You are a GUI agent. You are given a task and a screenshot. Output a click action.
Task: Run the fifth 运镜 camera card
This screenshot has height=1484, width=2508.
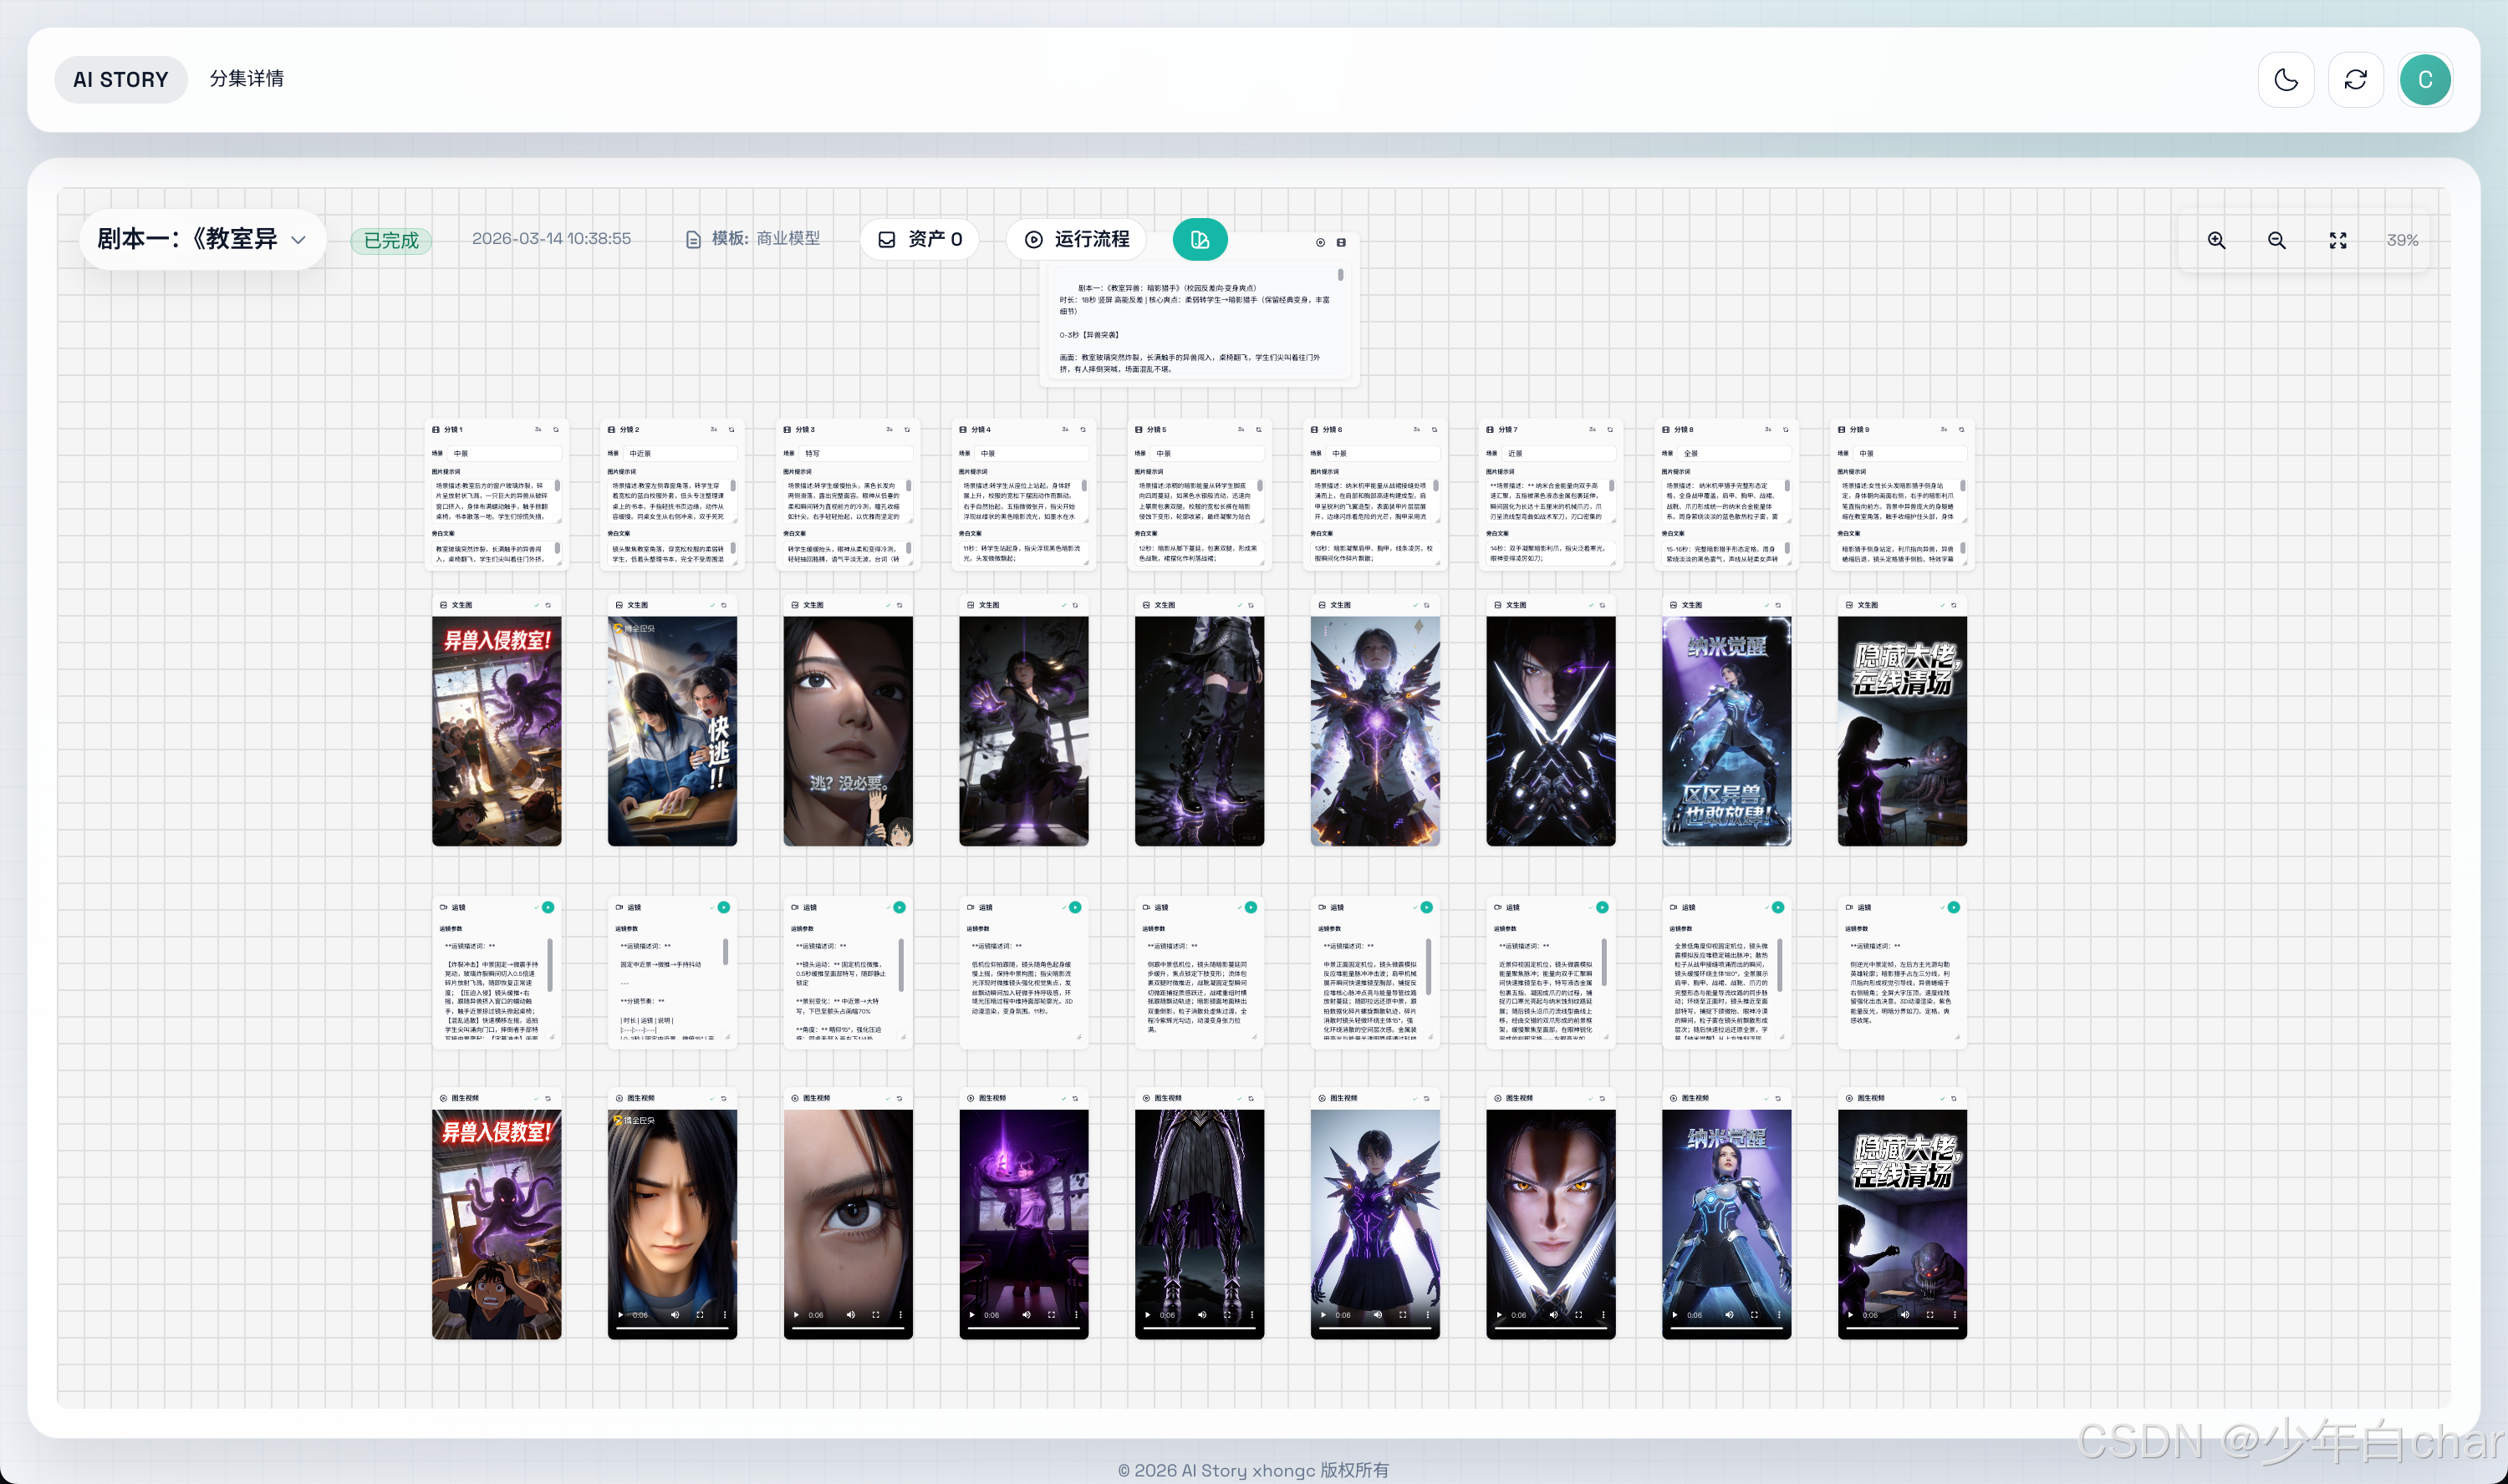[1251, 908]
